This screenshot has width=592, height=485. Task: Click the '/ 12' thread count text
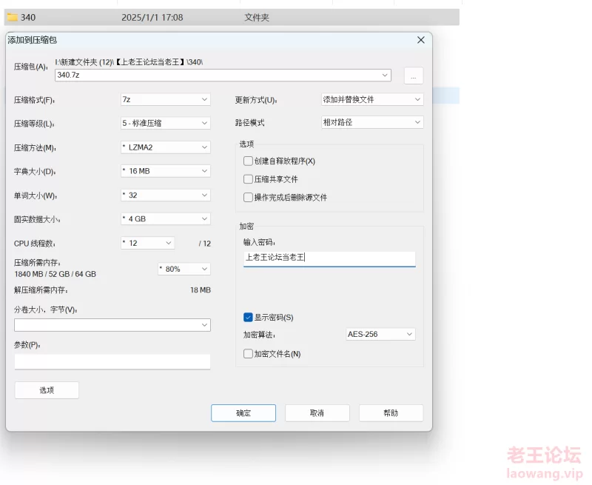pyautogui.click(x=205, y=244)
